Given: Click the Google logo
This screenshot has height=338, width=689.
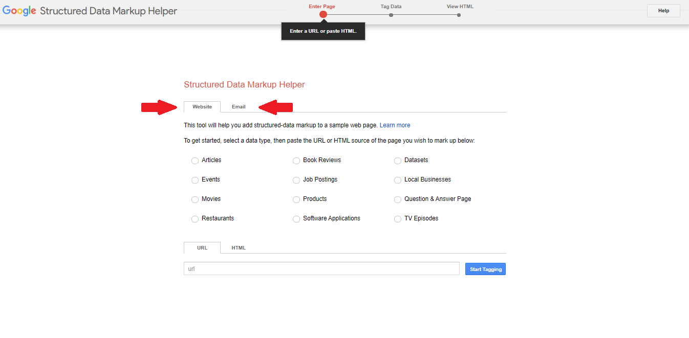Looking at the screenshot, I should point(19,11).
